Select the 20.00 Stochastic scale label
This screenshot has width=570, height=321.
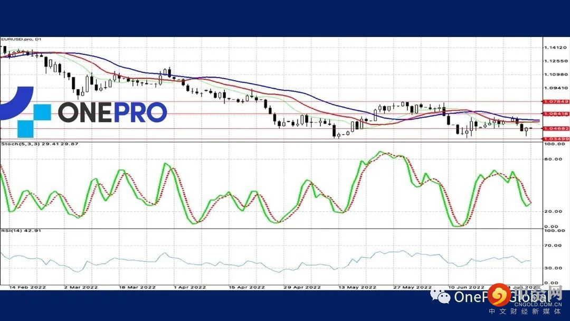pos(553,212)
